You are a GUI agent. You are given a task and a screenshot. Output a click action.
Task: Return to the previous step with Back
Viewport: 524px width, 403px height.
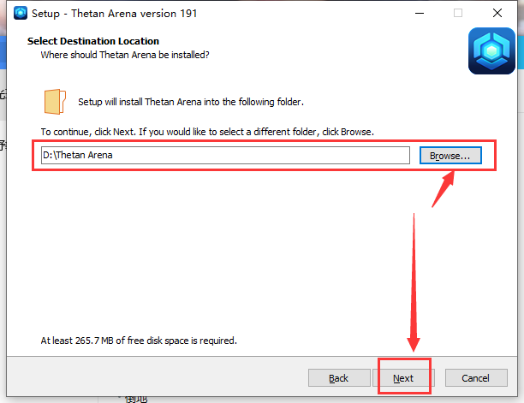tap(339, 377)
